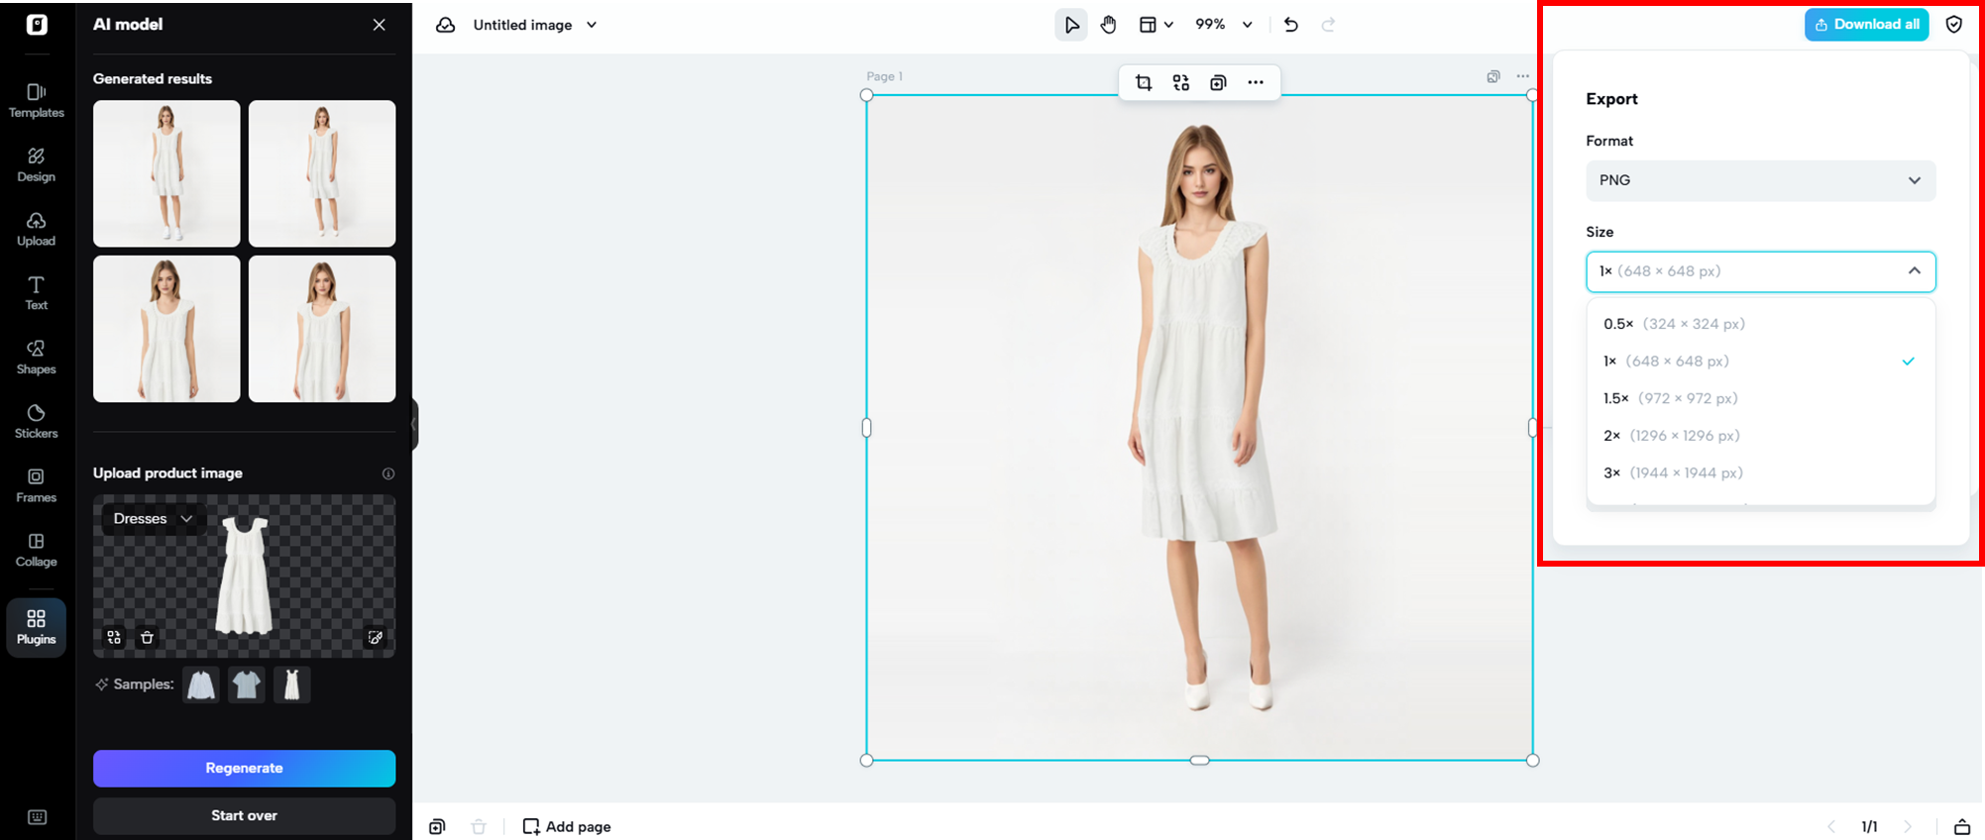Click the Regenerate button
Viewport: 1985px width, 840px height.
[245, 769]
